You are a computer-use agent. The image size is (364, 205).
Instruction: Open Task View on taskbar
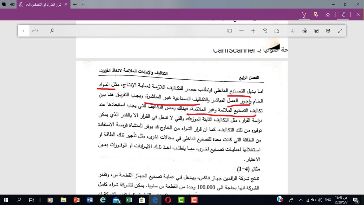point(32,200)
